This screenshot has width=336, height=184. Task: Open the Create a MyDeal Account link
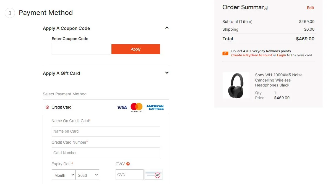(251, 55)
